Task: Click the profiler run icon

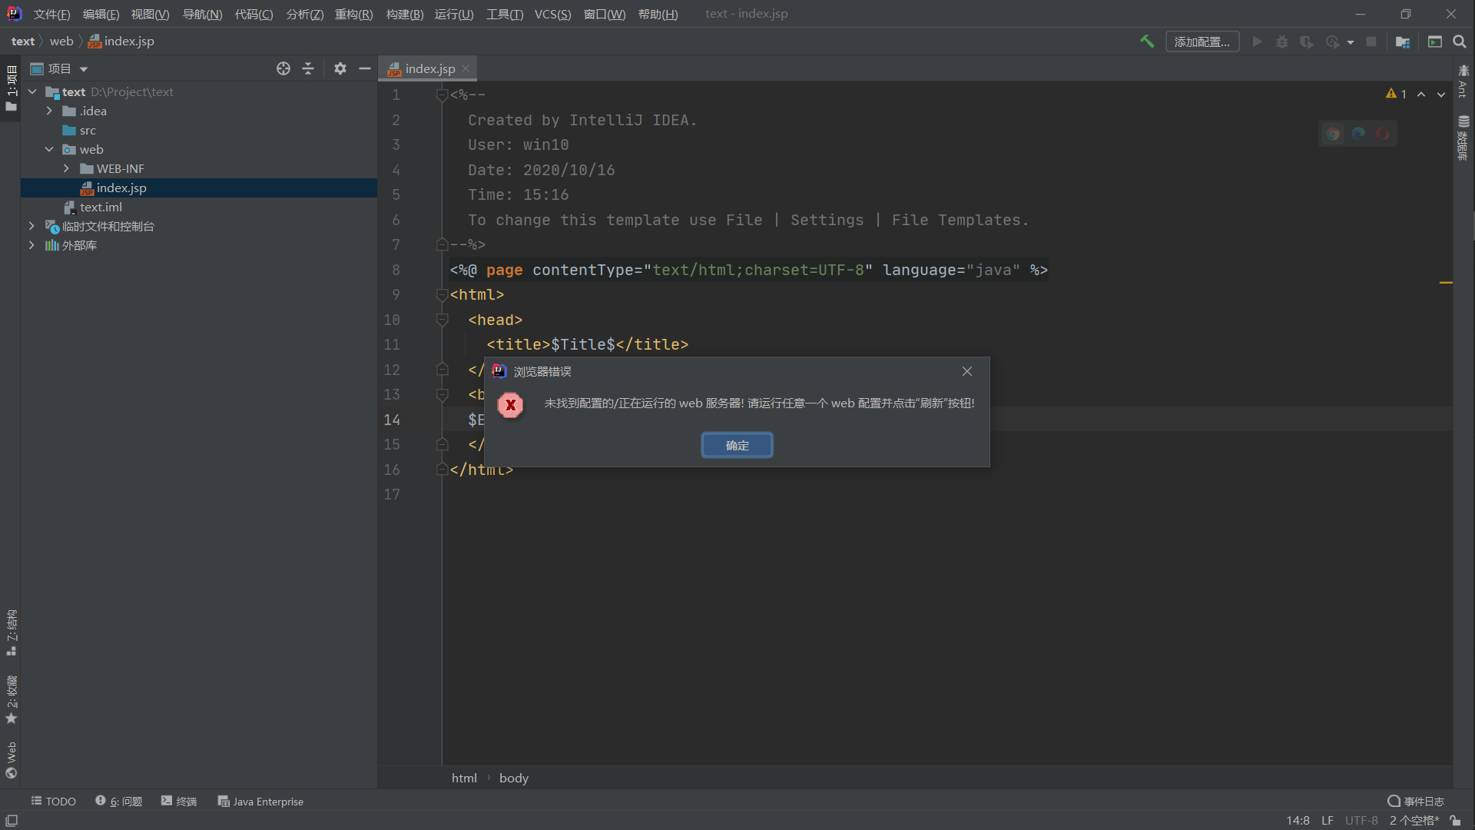Action: click(x=1333, y=41)
